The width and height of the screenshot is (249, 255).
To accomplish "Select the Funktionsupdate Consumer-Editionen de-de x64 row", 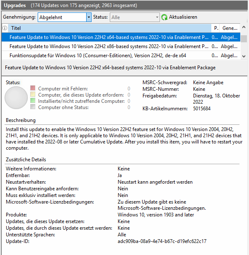I will [x=121, y=56].
